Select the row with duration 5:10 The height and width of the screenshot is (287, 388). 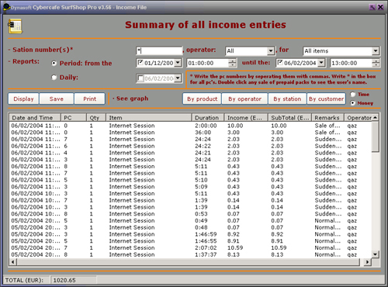pyautogui.click(x=190, y=180)
